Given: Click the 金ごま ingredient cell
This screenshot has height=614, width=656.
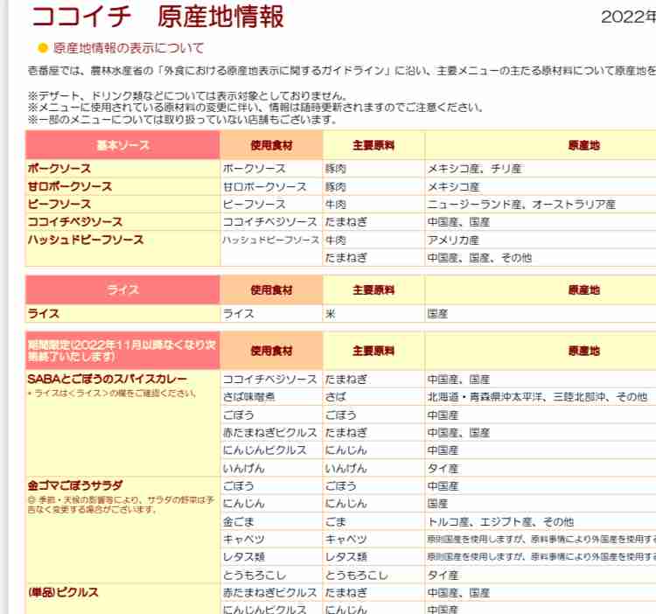Looking at the screenshot, I should [x=239, y=521].
